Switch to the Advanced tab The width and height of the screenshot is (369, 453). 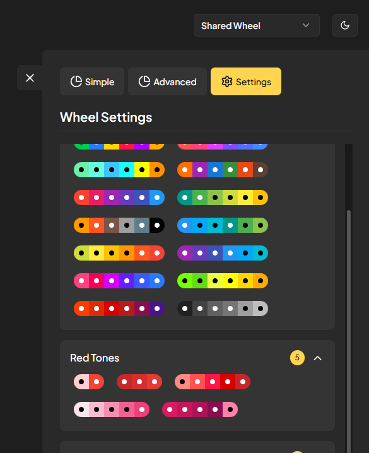(167, 81)
